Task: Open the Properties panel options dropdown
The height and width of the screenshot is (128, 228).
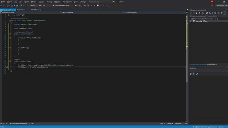Action: click(x=226, y=68)
